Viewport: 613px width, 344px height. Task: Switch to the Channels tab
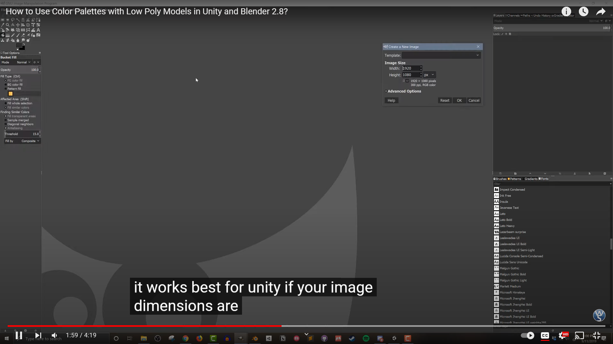tap(513, 15)
